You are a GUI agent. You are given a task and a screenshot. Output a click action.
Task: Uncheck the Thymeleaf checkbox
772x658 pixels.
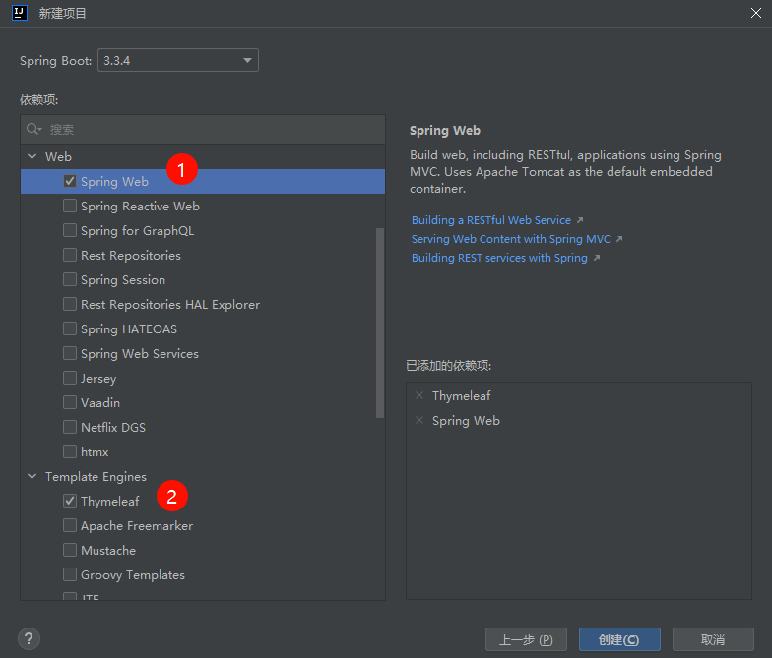click(70, 501)
